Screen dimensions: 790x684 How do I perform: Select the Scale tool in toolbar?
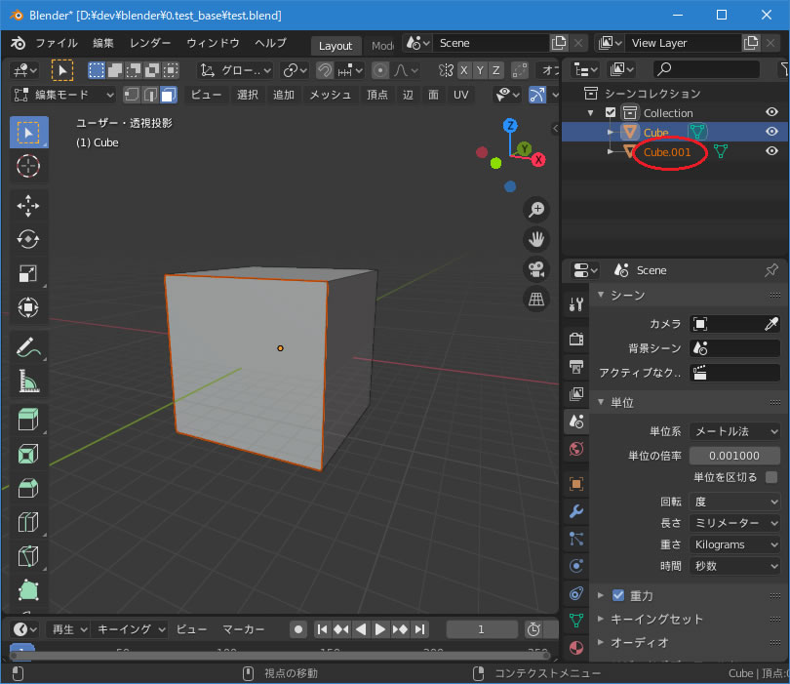point(28,274)
